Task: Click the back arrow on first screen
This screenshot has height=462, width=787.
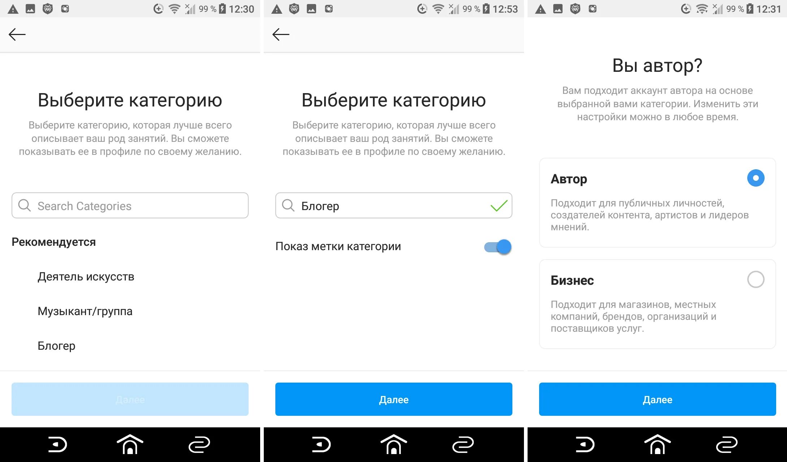Action: pos(17,34)
